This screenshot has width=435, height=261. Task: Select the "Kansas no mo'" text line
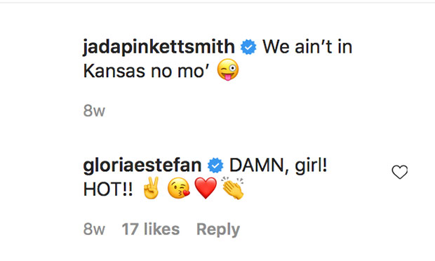pyautogui.click(x=146, y=71)
